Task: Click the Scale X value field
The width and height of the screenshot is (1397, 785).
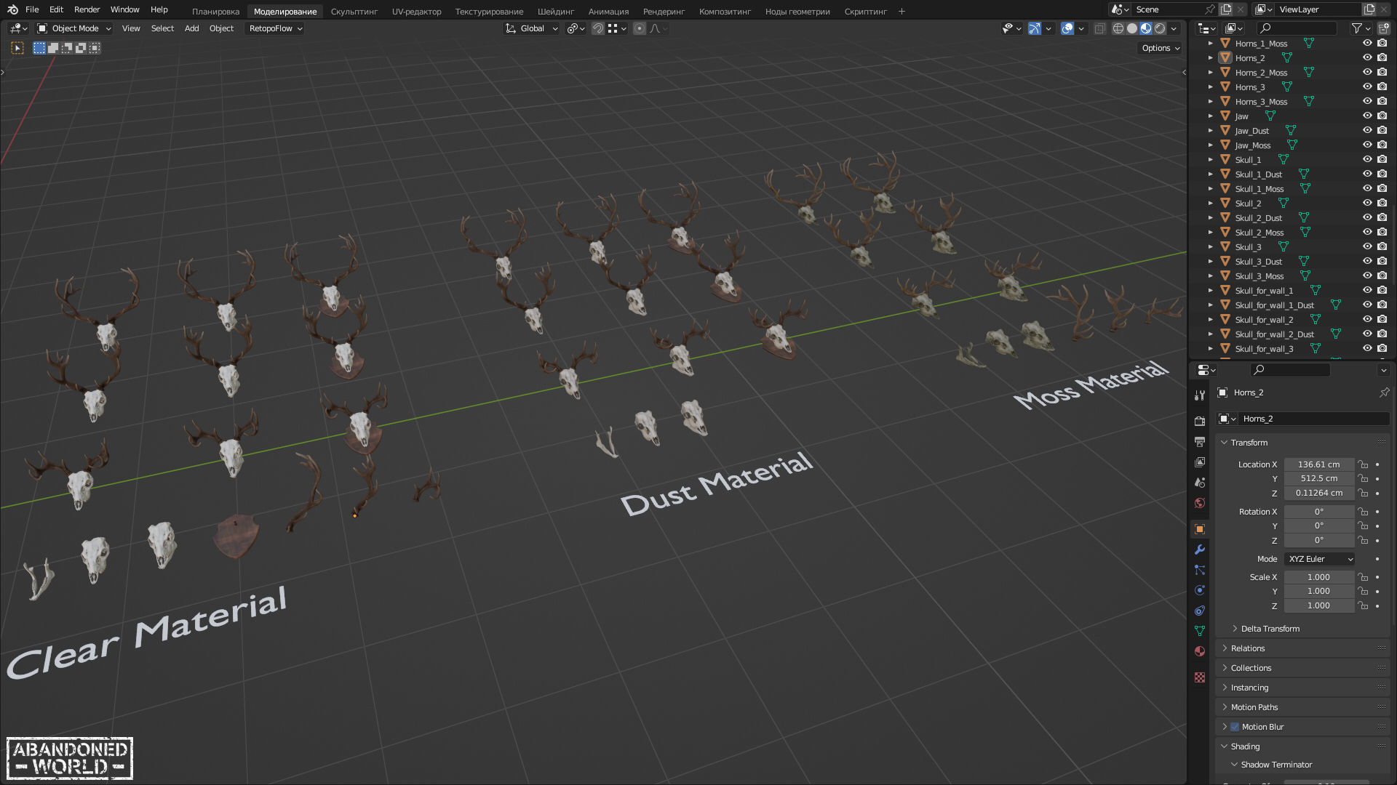Action: pyautogui.click(x=1318, y=577)
